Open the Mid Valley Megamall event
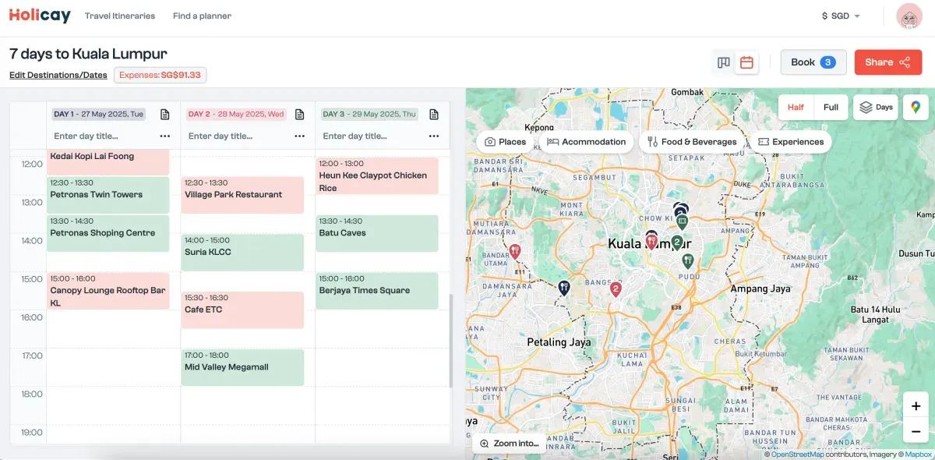Image resolution: width=935 pixels, height=460 pixels. coord(242,367)
